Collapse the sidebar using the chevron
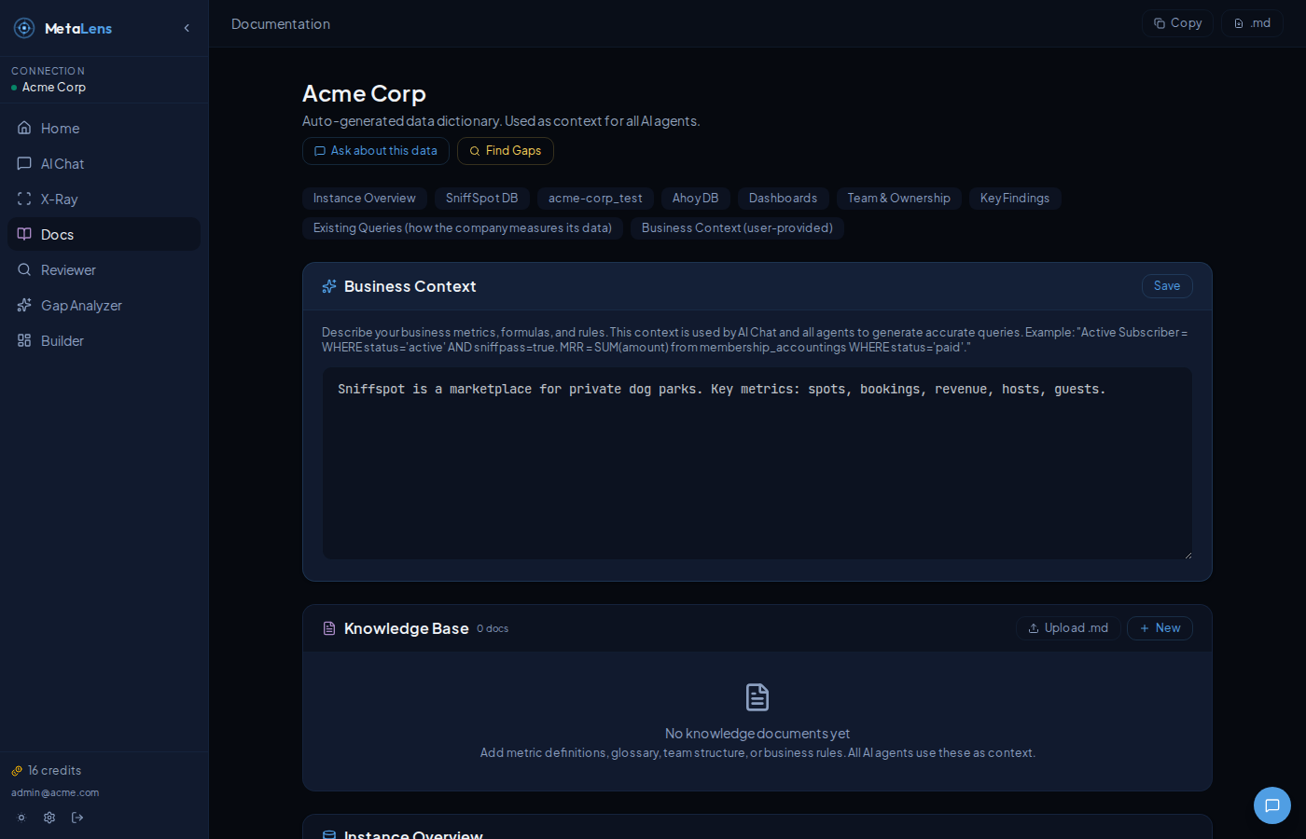The width and height of the screenshot is (1306, 839). (x=186, y=28)
